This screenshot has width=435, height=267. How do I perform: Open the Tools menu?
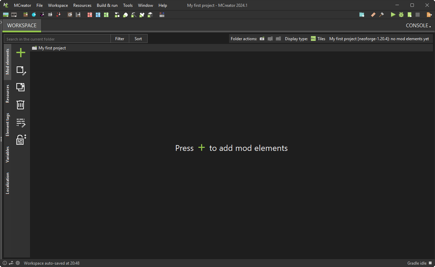128,5
